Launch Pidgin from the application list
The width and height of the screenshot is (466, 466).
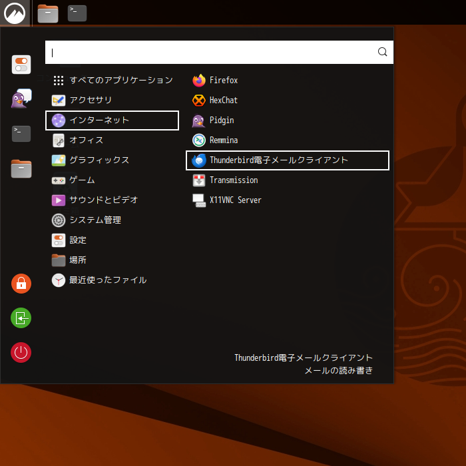coord(287,120)
